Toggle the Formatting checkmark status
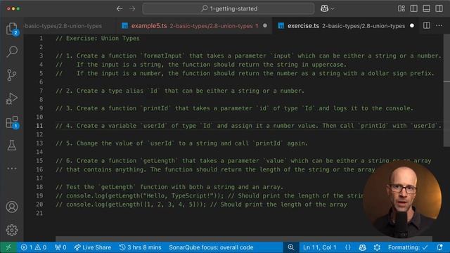The height and width of the screenshot is (253, 450). pos(408,247)
